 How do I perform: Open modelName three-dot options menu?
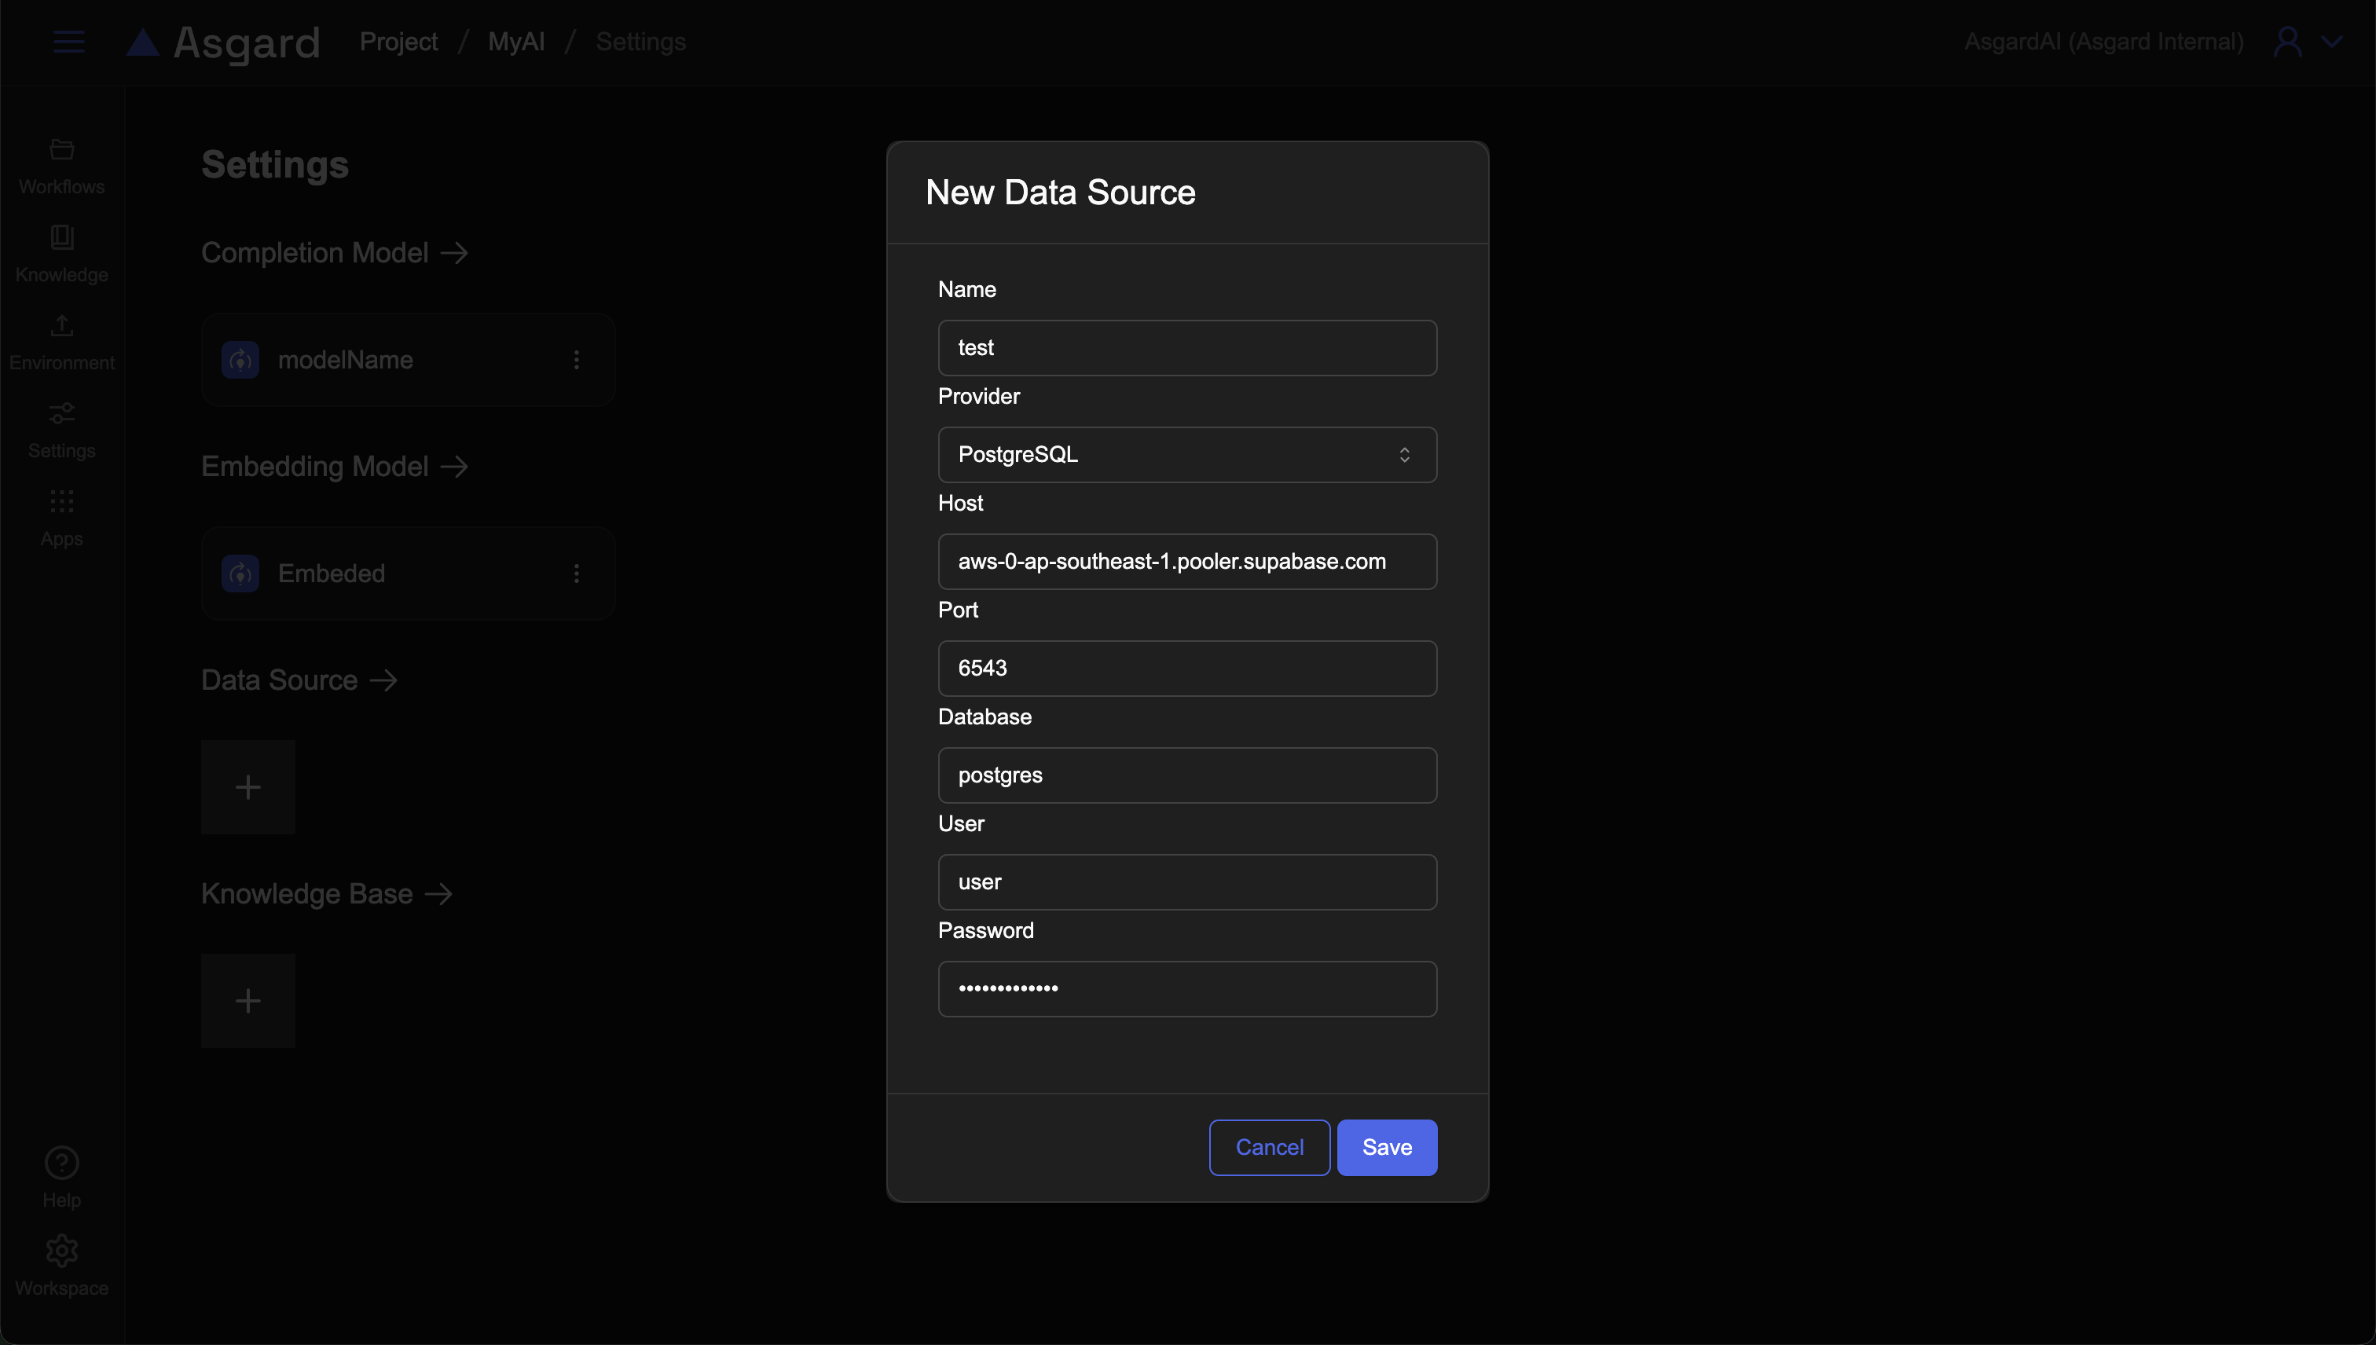(x=577, y=359)
